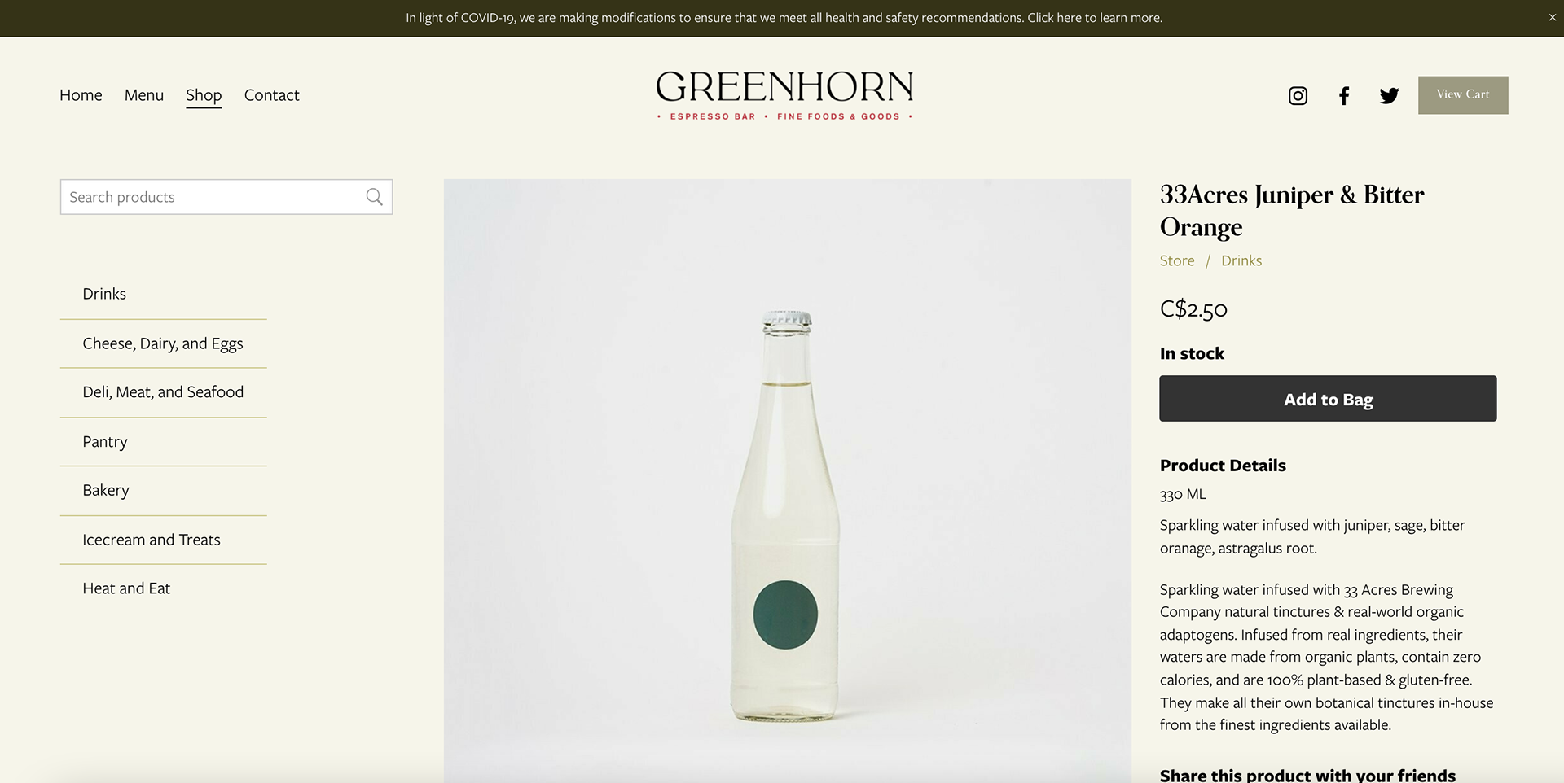This screenshot has height=783, width=1564.
Task: Click the Greenhorn logo
Action: click(784, 95)
